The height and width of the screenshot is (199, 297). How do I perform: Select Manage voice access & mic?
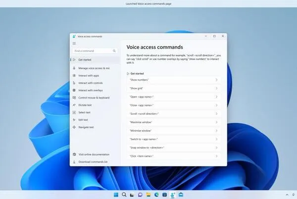coord(95,68)
